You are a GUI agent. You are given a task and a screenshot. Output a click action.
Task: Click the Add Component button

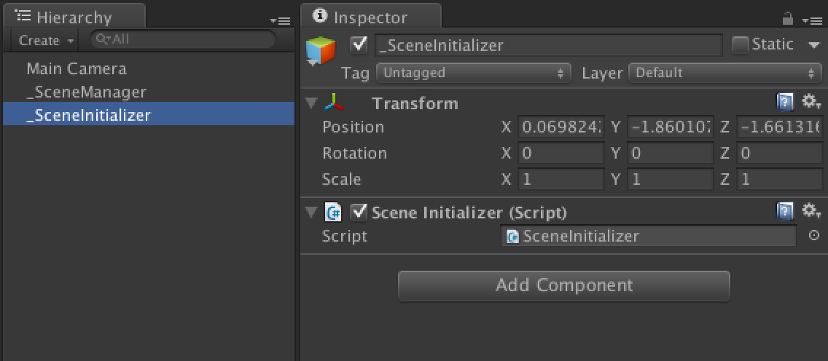(563, 285)
